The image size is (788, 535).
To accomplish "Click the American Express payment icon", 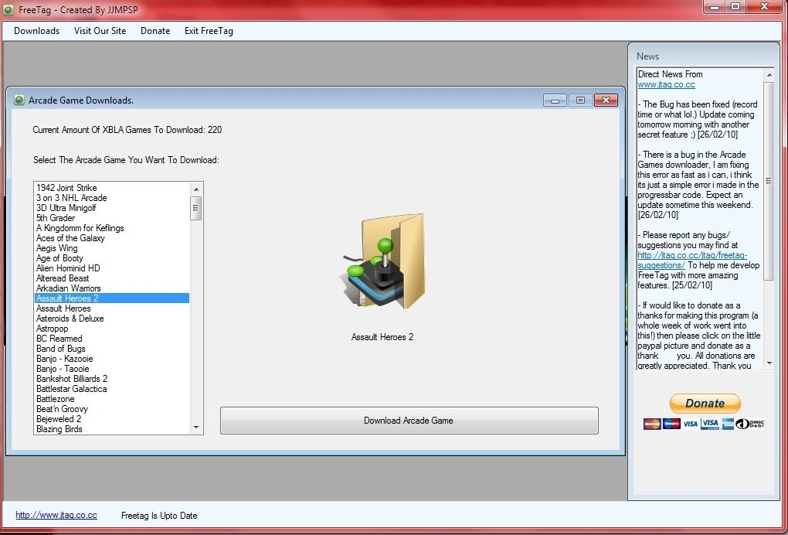I will [x=728, y=424].
